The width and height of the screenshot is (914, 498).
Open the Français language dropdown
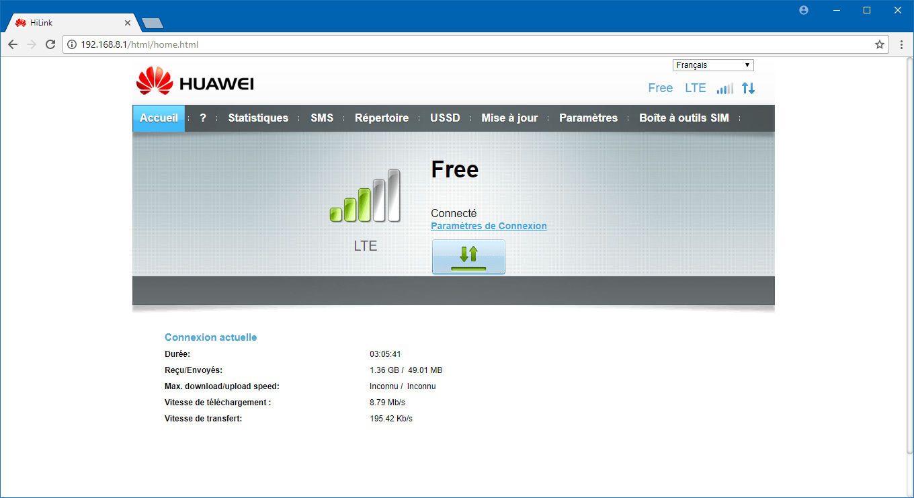pos(713,65)
